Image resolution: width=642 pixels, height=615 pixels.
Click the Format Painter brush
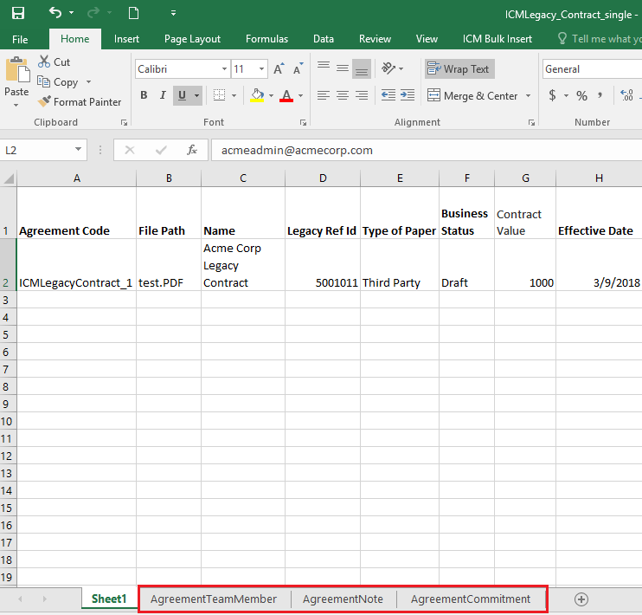pos(46,102)
